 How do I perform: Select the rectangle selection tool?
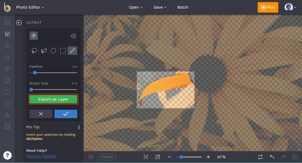[x=63, y=50]
